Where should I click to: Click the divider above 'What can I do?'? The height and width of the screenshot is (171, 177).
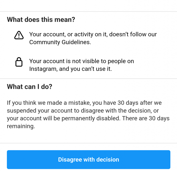pyautogui.click(x=88, y=79)
